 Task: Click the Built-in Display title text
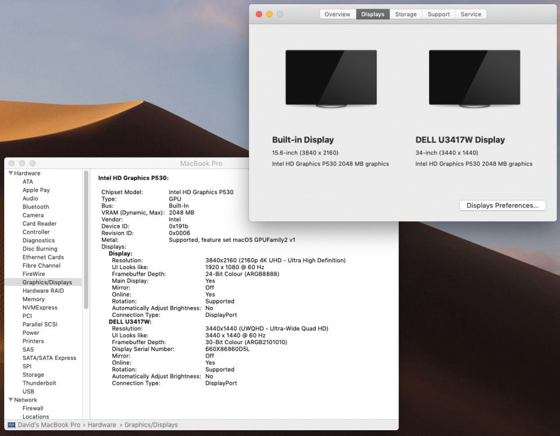[x=303, y=140]
